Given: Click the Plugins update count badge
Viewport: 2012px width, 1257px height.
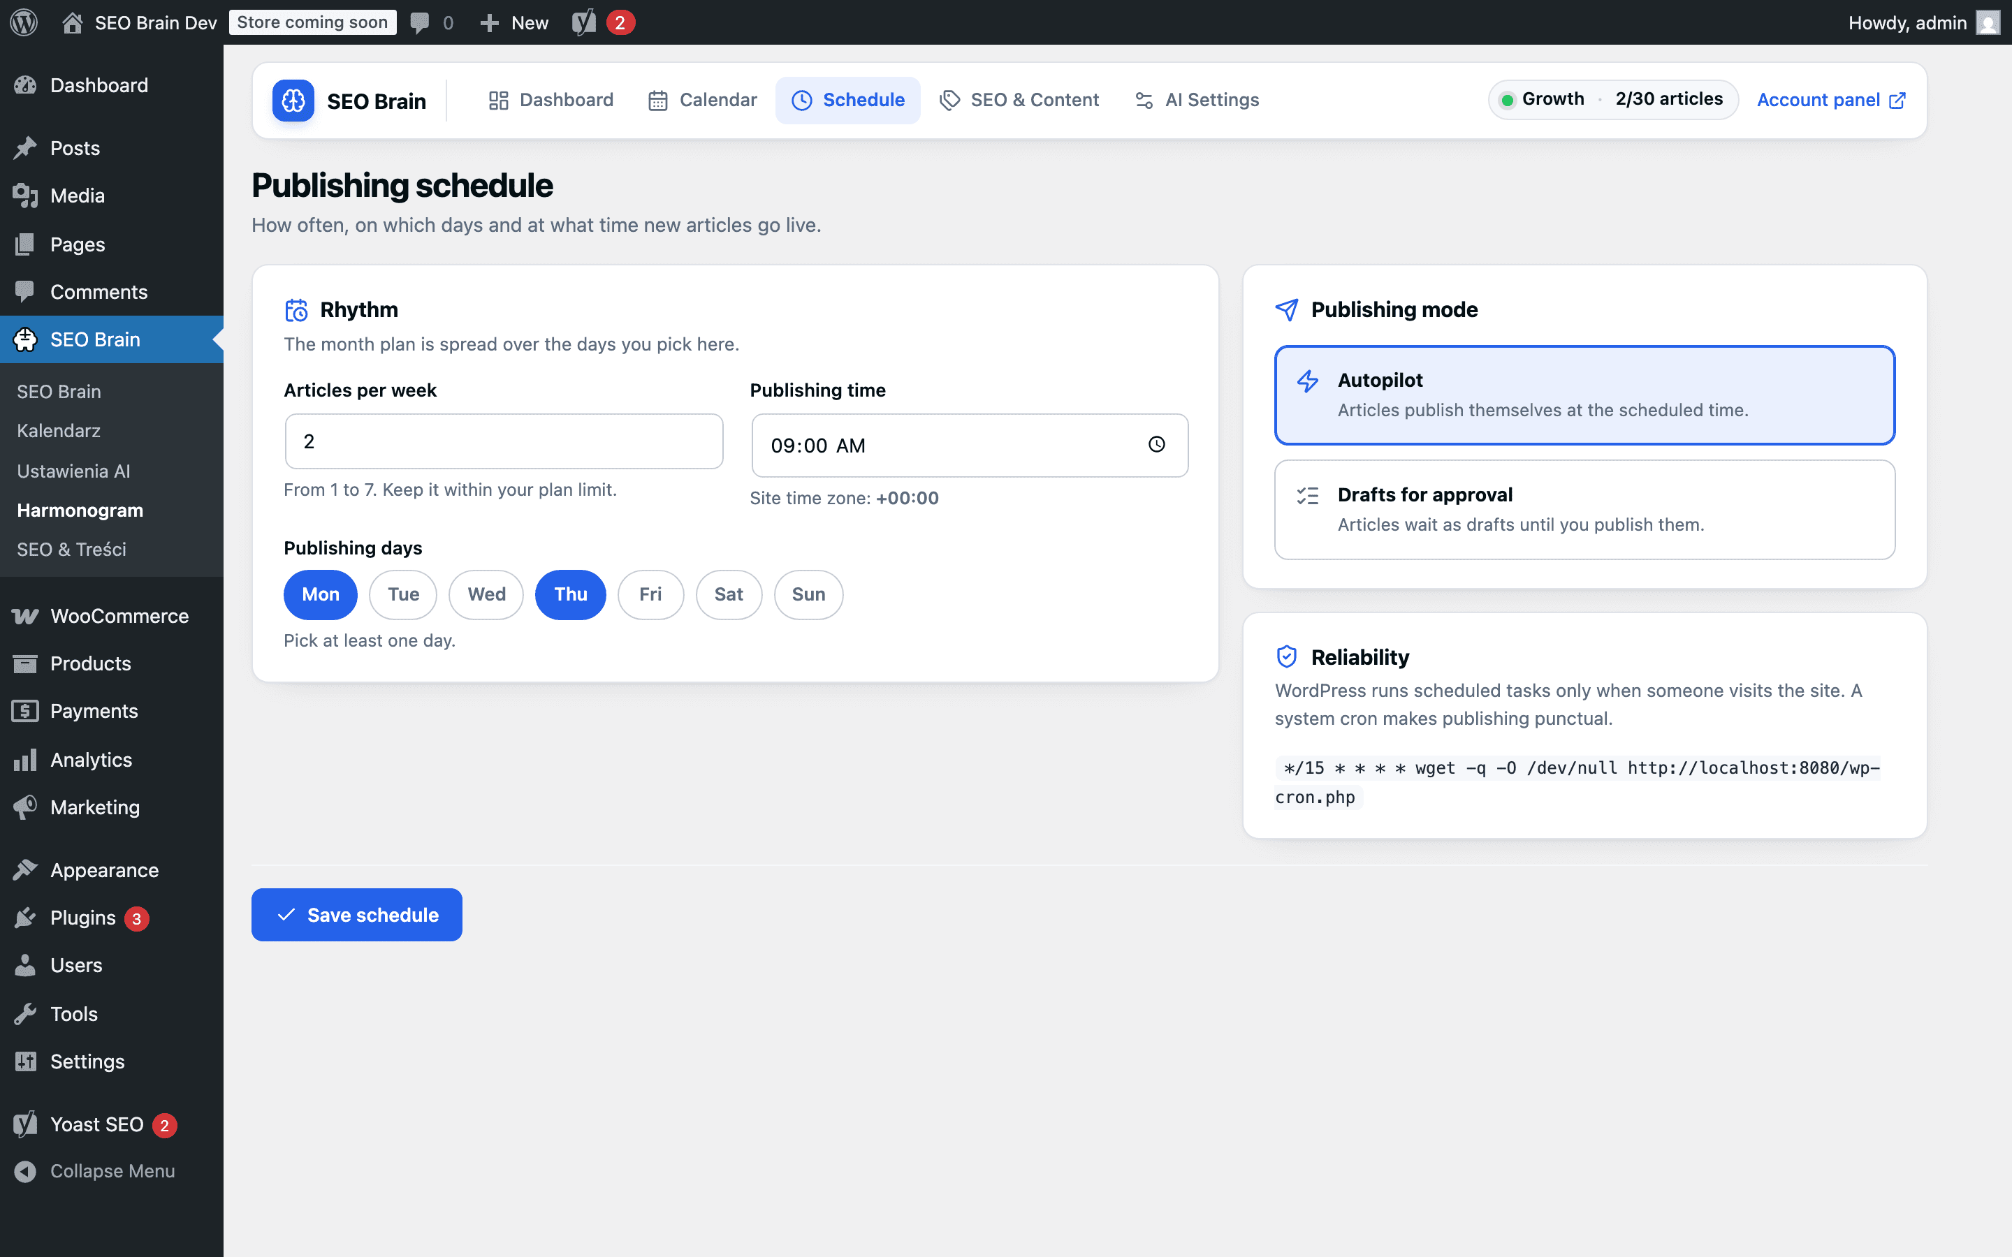Looking at the screenshot, I should (x=136, y=918).
